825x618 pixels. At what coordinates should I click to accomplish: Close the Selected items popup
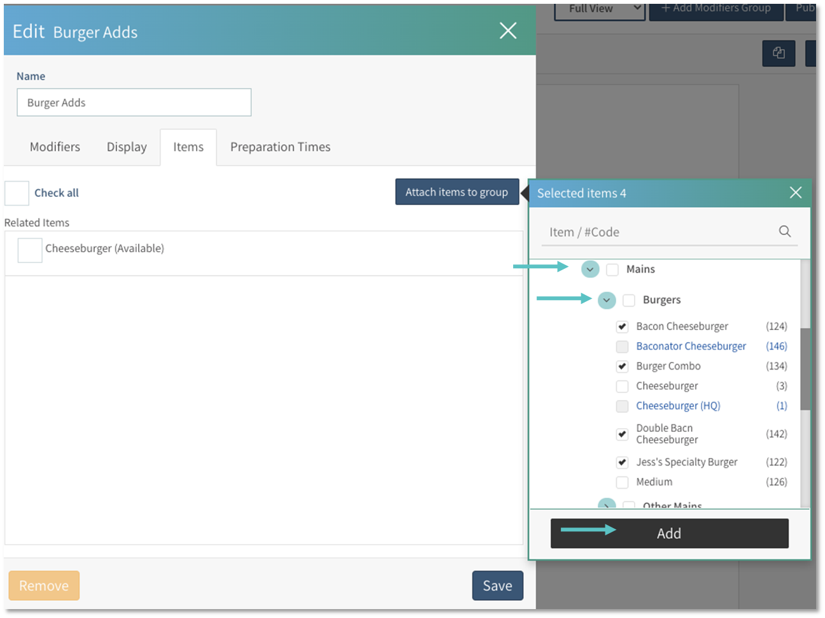tap(795, 192)
